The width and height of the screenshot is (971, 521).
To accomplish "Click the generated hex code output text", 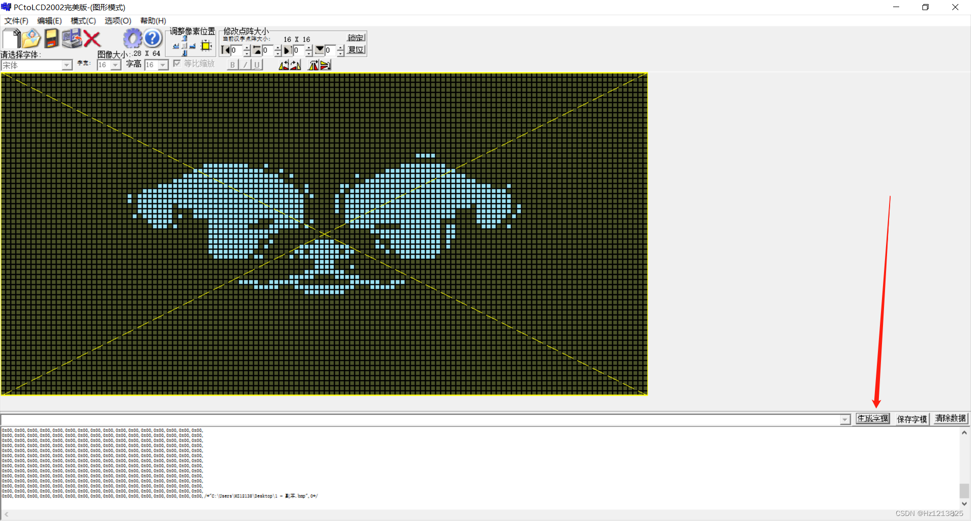I will click(x=160, y=463).
